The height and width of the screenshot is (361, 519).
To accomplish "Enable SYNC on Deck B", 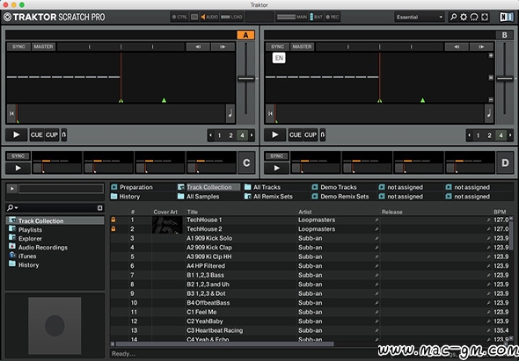I will (277, 47).
